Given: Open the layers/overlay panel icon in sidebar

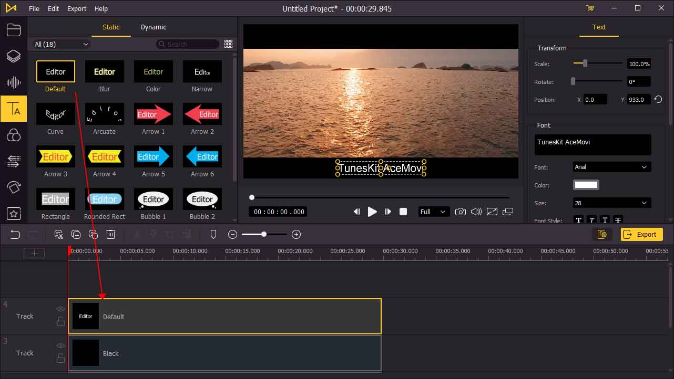Looking at the screenshot, I should (x=14, y=56).
